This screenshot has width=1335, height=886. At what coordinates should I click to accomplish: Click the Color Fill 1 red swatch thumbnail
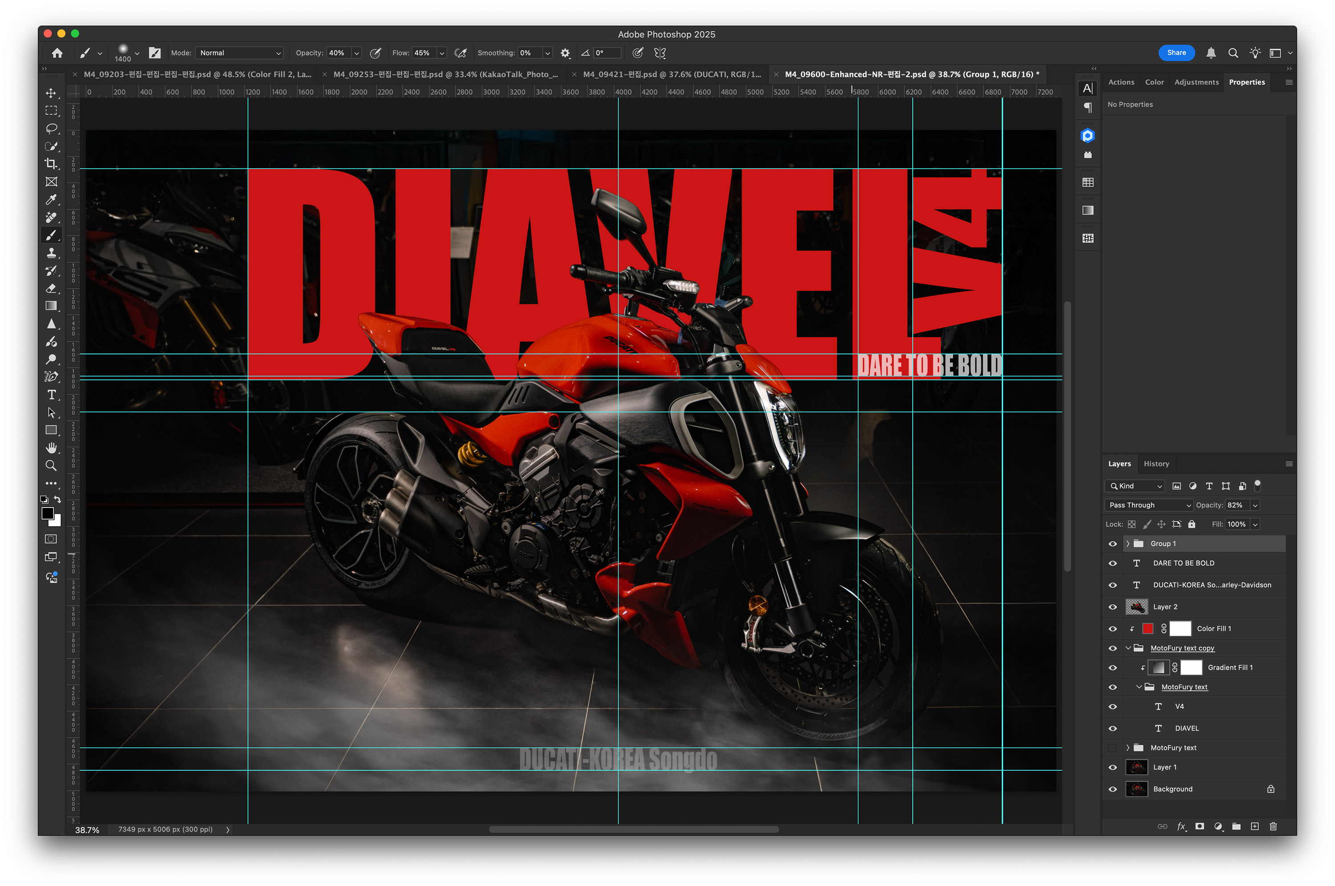pos(1148,629)
